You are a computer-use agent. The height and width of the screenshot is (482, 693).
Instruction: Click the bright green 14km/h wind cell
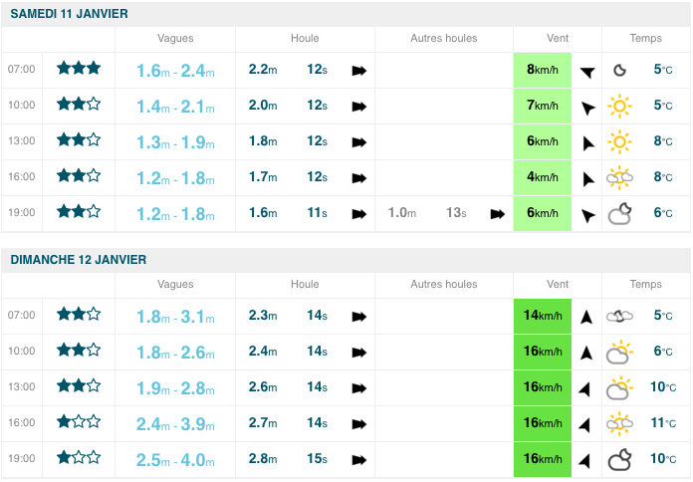click(543, 316)
